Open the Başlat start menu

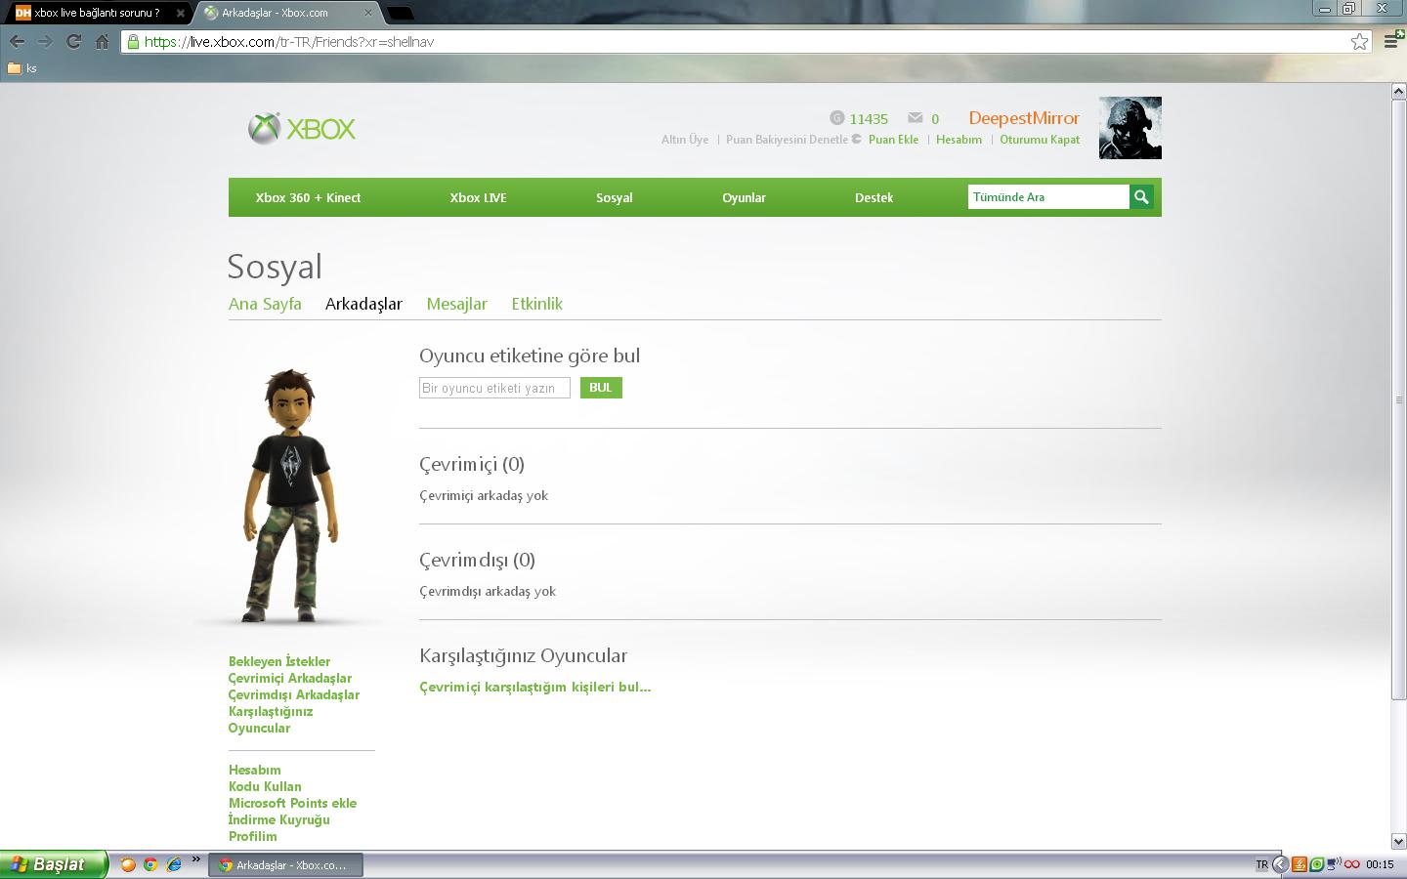(54, 864)
